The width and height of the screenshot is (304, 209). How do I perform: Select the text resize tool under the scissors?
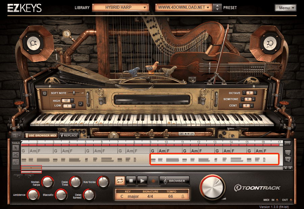pyautogui.click(x=16, y=162)
